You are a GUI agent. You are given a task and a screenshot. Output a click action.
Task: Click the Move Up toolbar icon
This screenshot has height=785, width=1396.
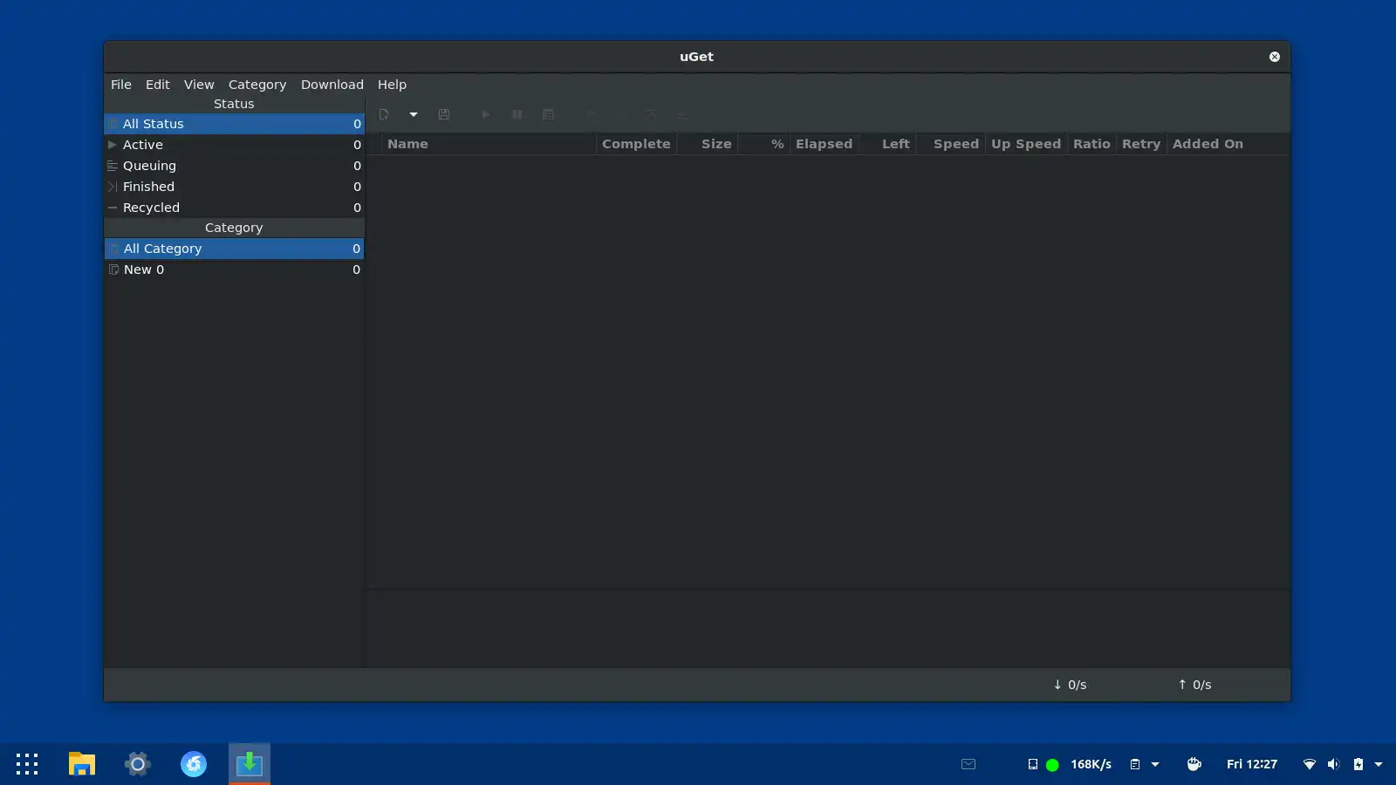pos(591,114)
